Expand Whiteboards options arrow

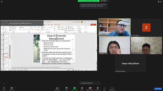pyautogui.click(x=115, y=88)
